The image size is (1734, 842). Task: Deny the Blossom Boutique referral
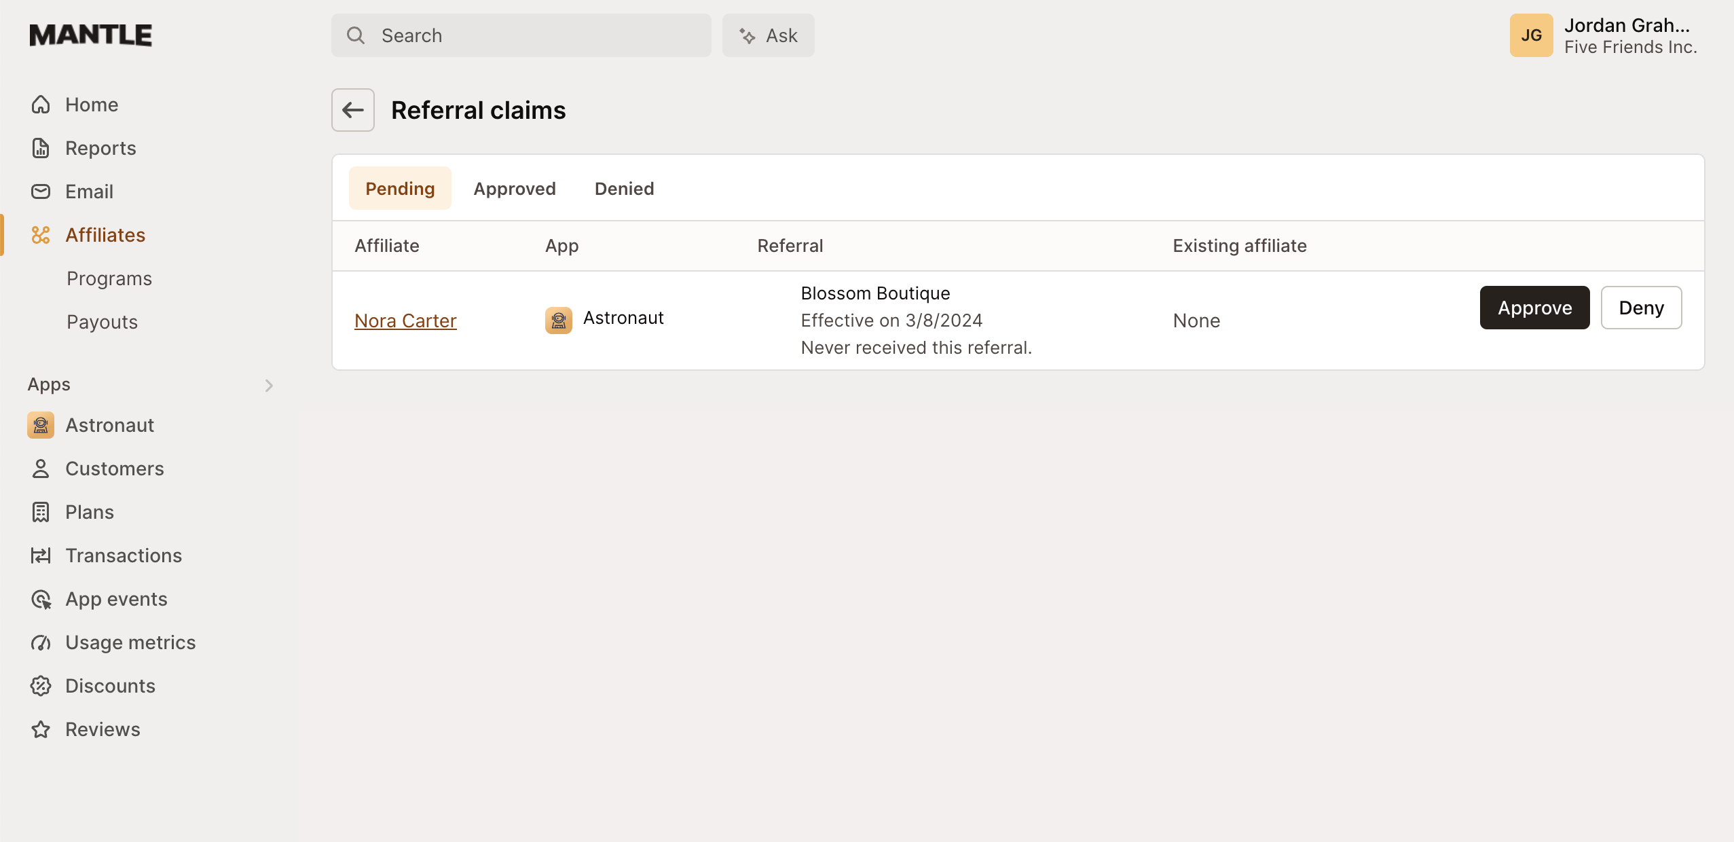(1641, 308)
